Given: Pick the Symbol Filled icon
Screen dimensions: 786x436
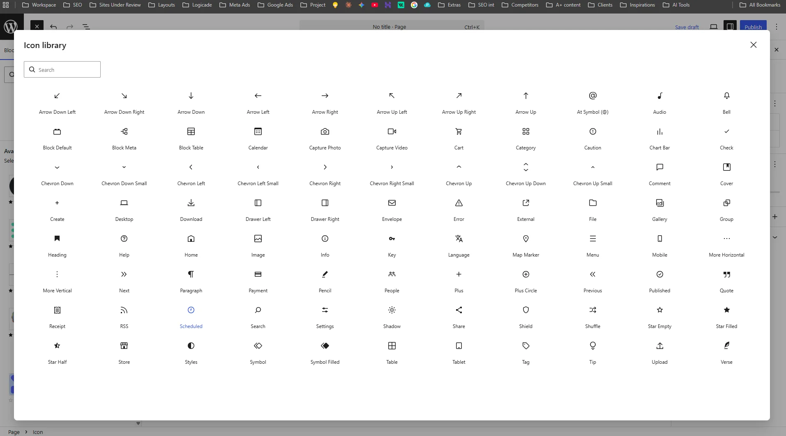Looking at the screenshot, I should coord(325,346).
